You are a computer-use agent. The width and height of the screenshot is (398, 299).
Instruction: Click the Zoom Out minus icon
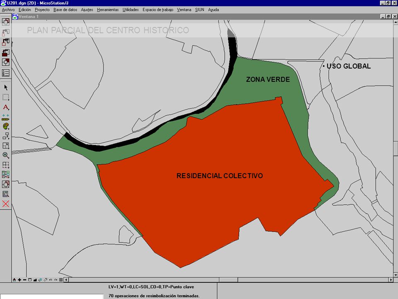24,279
